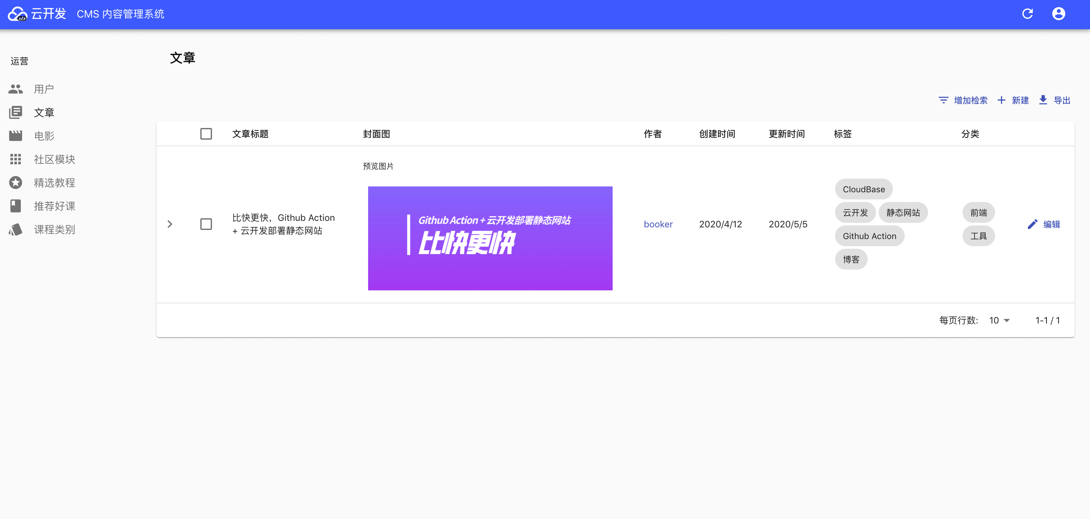Screen dimensions: 1090x519
Task: Open 推荐好课 via bookmark icon
Action: (16, 206)
